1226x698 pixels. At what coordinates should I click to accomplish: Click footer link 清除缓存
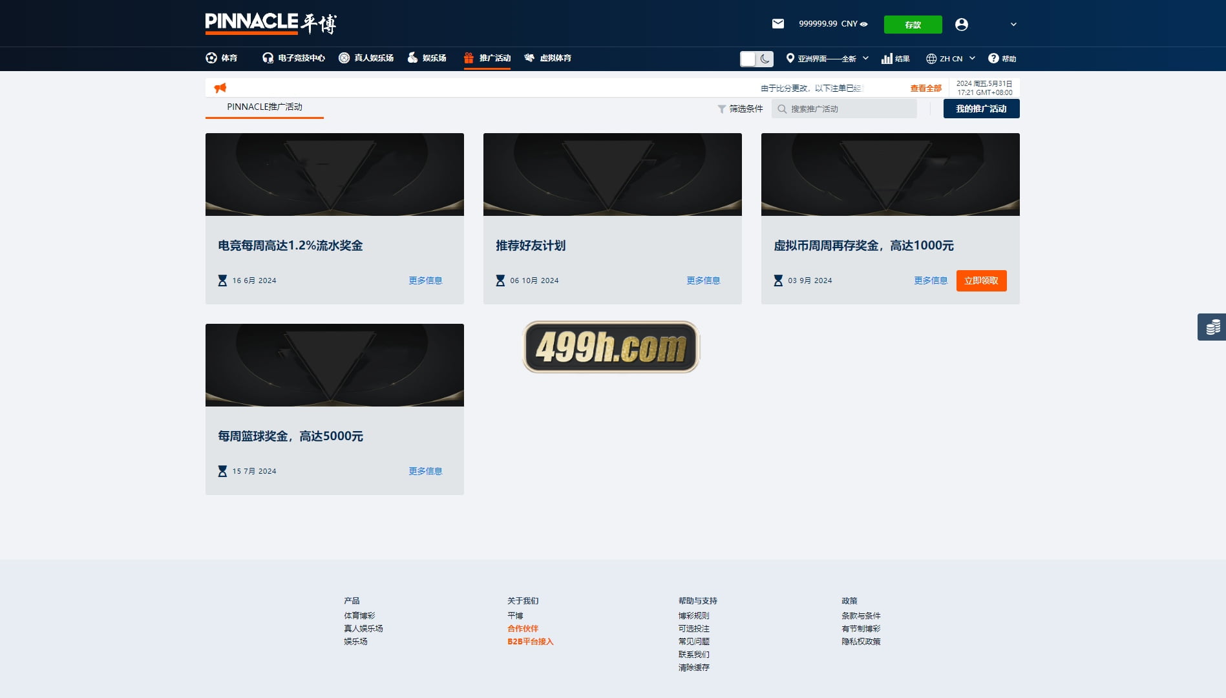(693, 668)
